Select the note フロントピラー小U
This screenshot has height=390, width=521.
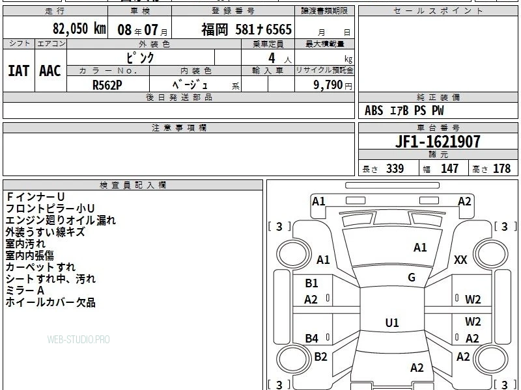[x=50, y=209]
